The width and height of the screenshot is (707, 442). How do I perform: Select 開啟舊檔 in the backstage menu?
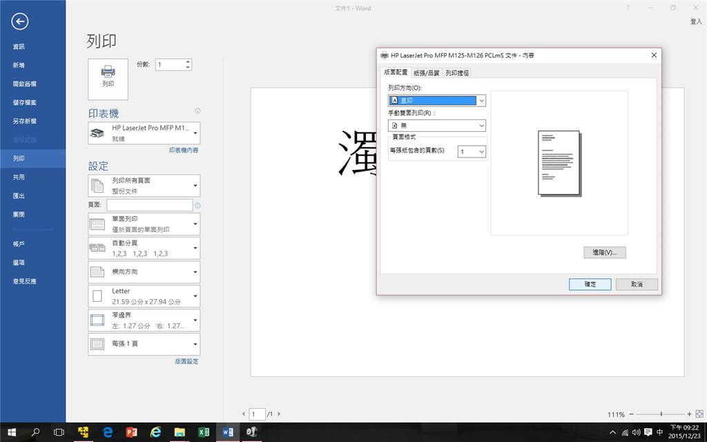(33, 84)
